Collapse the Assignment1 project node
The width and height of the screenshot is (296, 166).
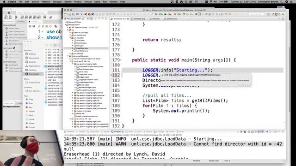coord(66,24)
